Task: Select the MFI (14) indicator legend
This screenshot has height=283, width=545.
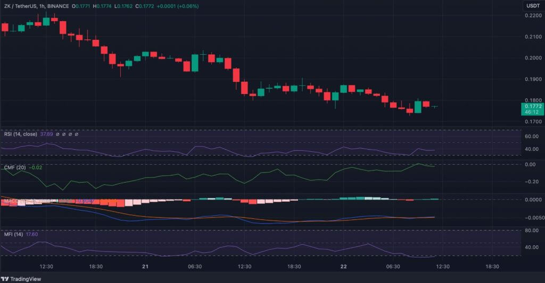Action: (13, 234)
